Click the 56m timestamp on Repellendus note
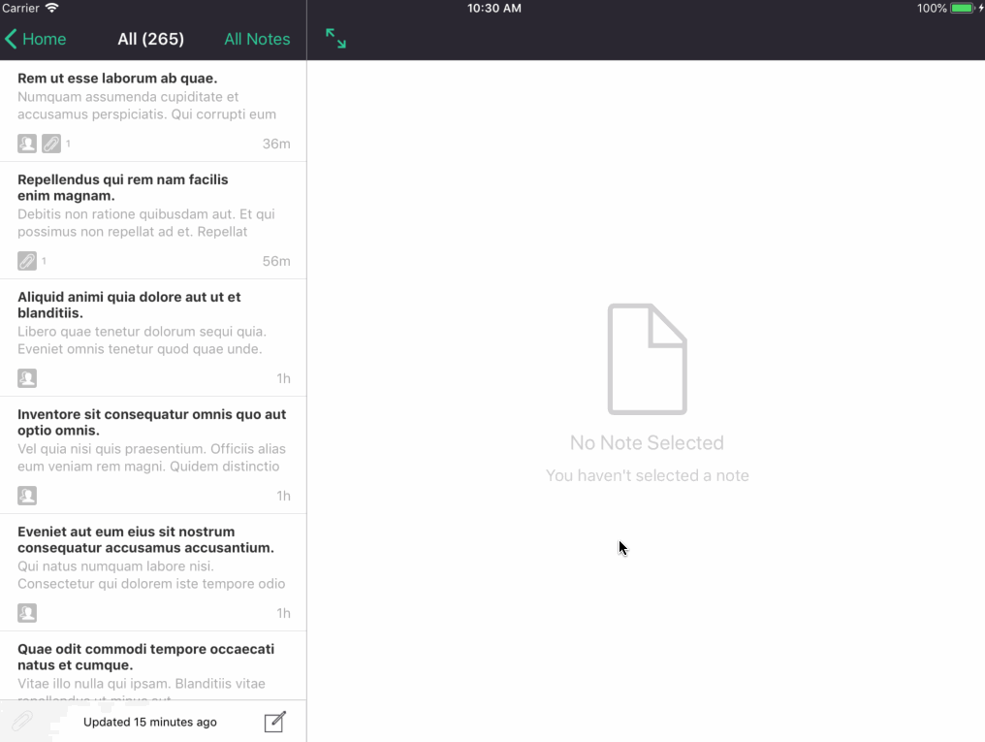 click(x=276, y=261)
